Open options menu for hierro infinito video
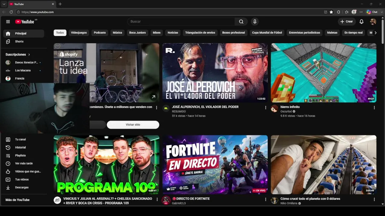Screen dimensions: 385x216 pyautogui.click(x=374, y=108)
